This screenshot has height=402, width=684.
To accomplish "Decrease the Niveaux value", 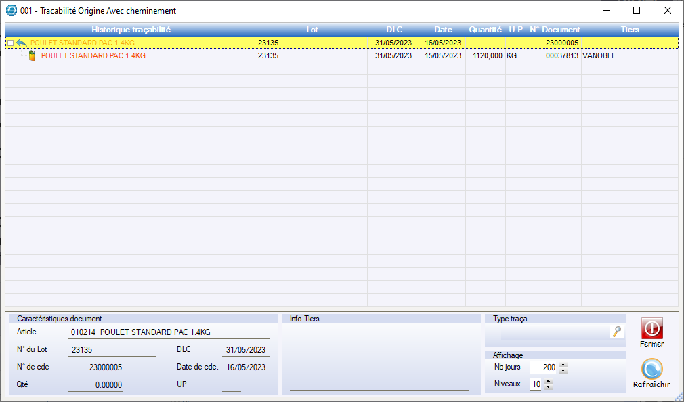I will [549, 387].
